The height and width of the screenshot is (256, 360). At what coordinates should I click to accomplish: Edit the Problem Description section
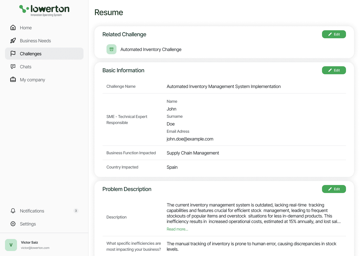coord(334,189)
